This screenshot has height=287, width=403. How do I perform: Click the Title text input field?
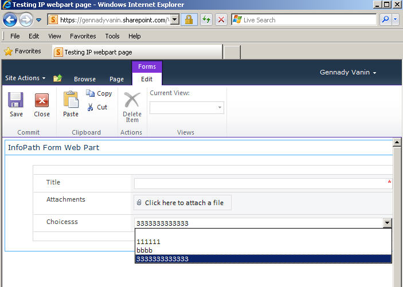[x=263, y=184]
